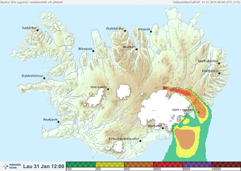241x171 pixels.
Task: Click the Eskifjörður town dot
Action: [x=219, y=73]
